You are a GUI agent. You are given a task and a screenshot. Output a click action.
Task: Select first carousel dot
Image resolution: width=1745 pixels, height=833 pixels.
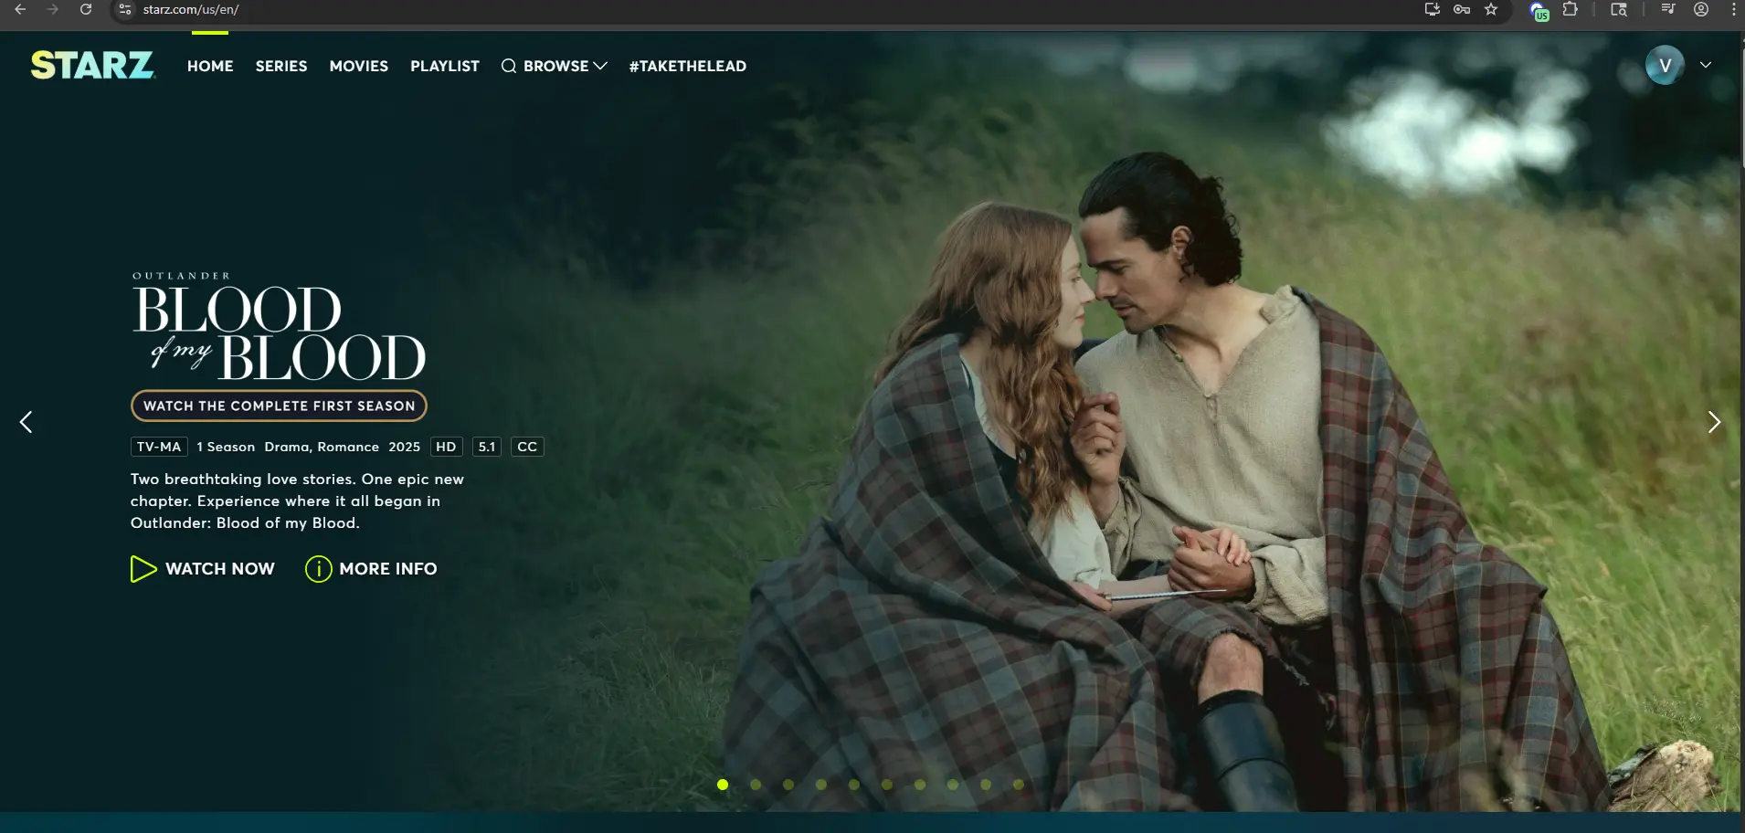tap(723, 785)
